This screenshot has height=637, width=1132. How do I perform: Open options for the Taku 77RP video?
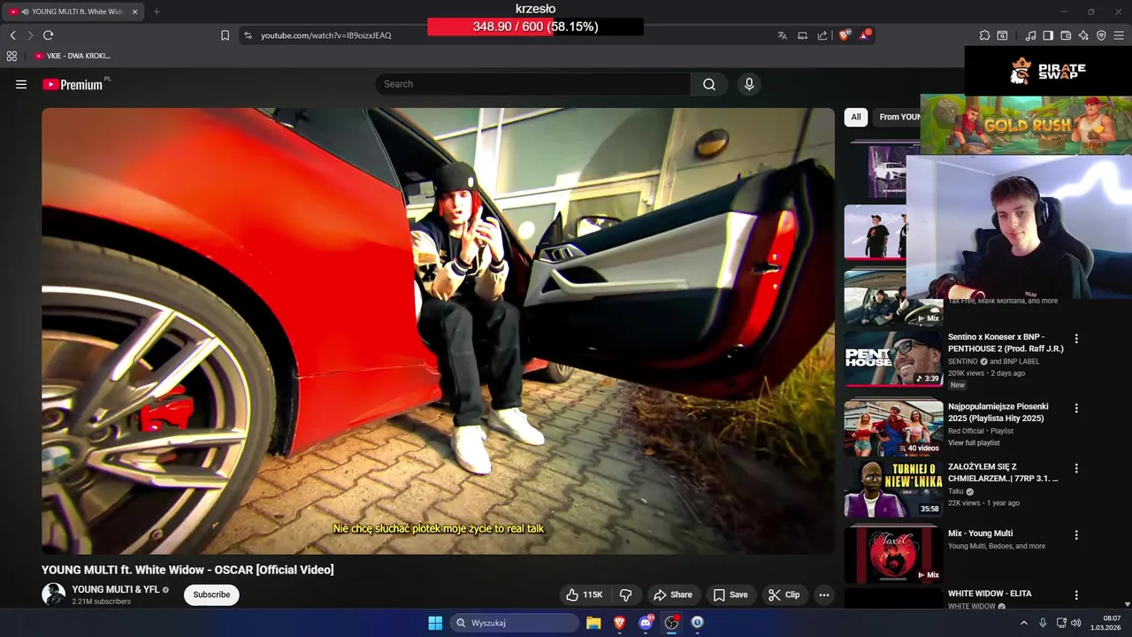[x=1076, y=469]
